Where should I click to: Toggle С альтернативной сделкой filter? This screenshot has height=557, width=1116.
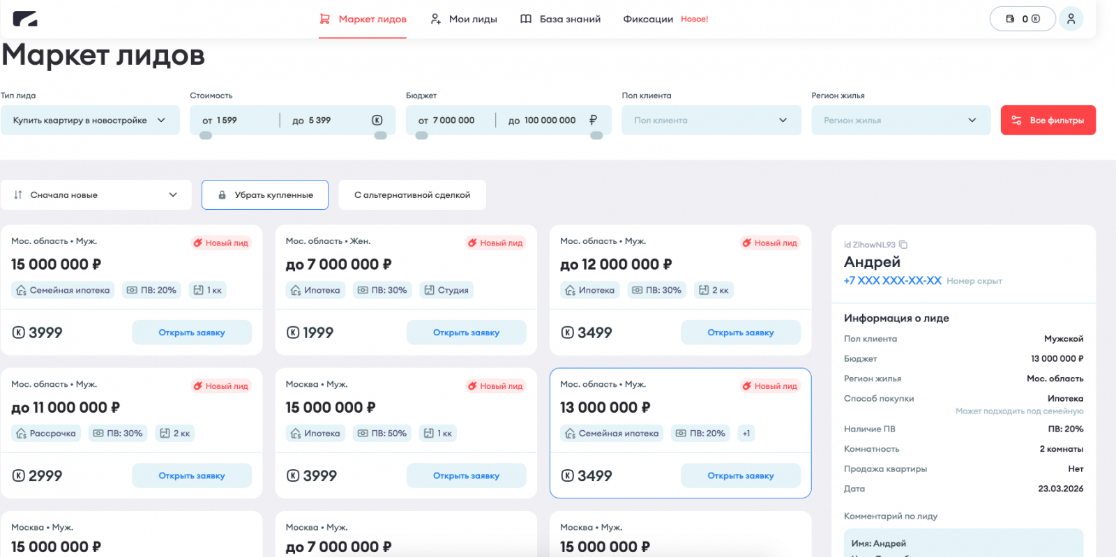click(x=412, y=195)
